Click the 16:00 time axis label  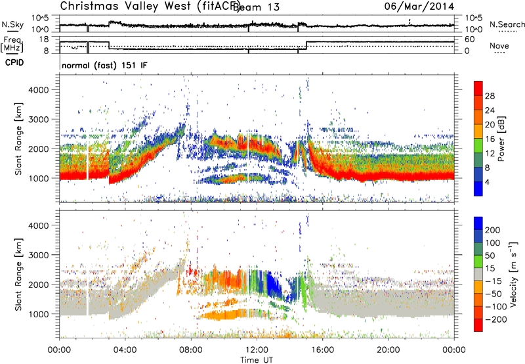tap(322, 350)
